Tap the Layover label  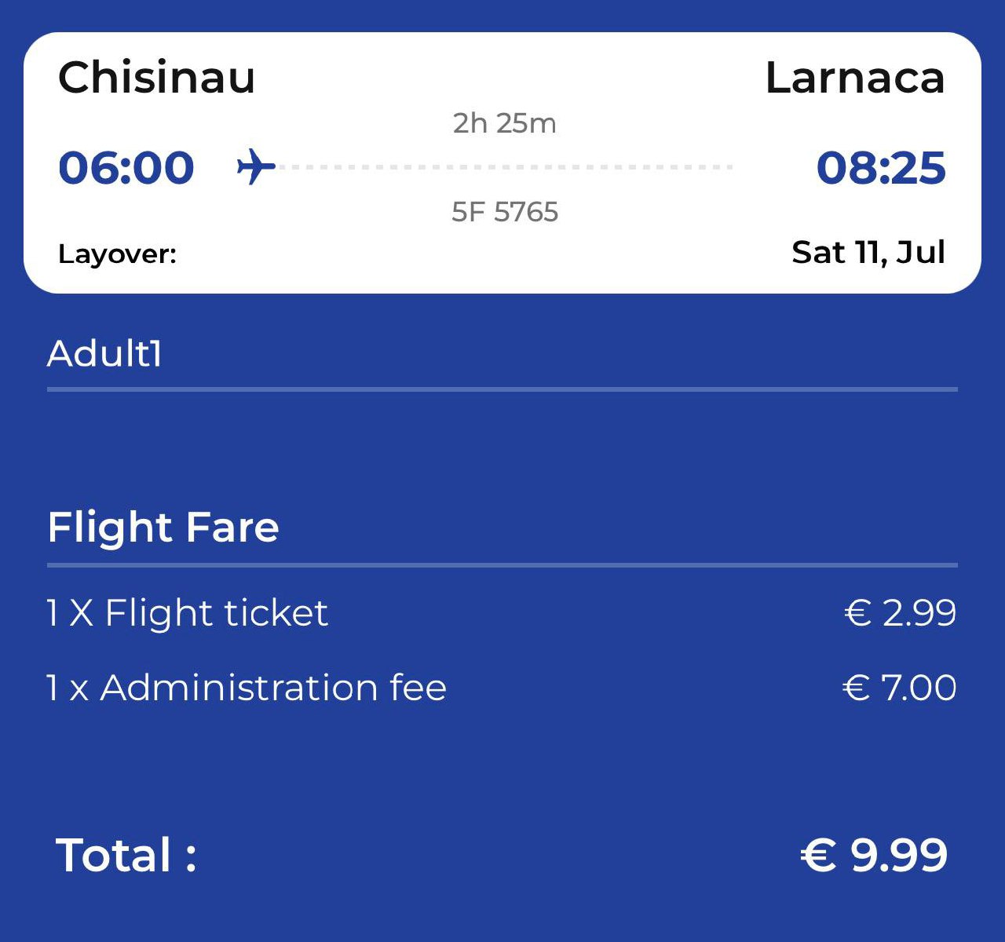pos(117,254)
